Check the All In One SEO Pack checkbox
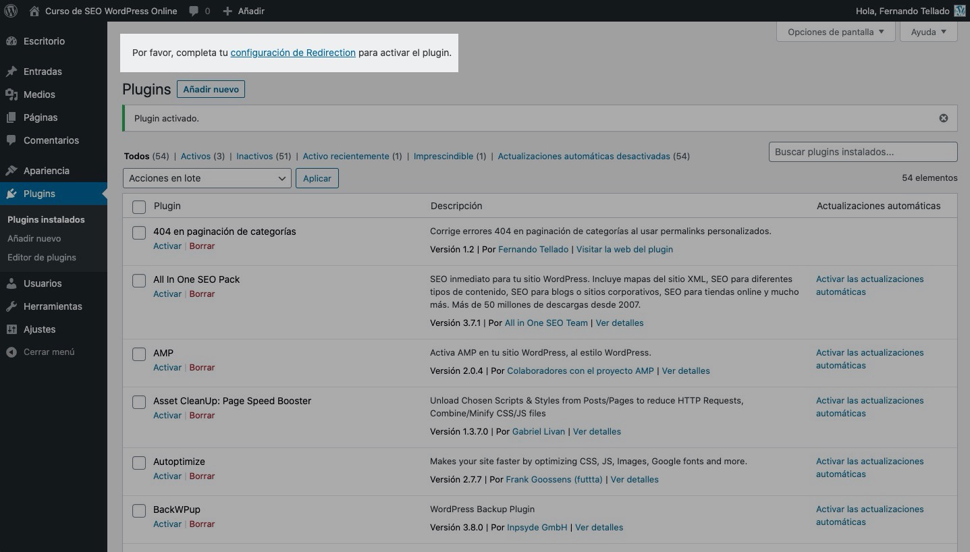970x552 pixels. point(139,281)
